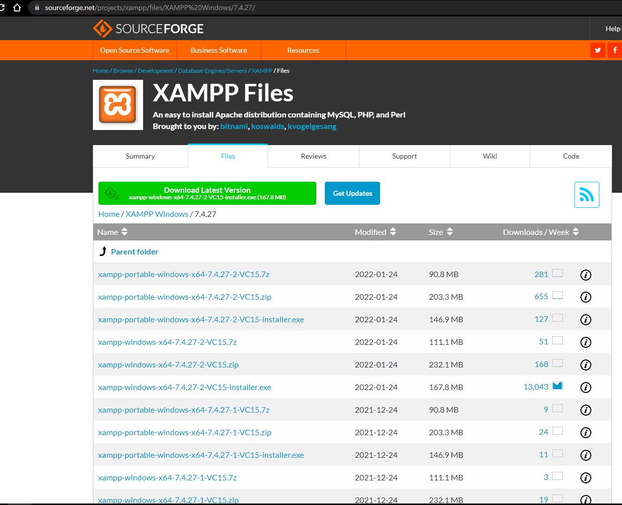Click the Get Updates button

(x=352, y=193)
